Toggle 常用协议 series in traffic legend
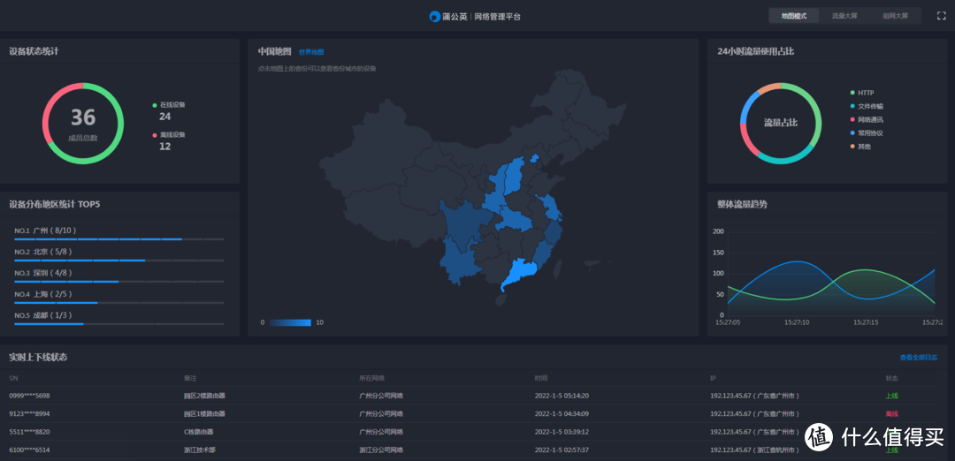Viewport: 955px width, 461px height. point(866,133)
